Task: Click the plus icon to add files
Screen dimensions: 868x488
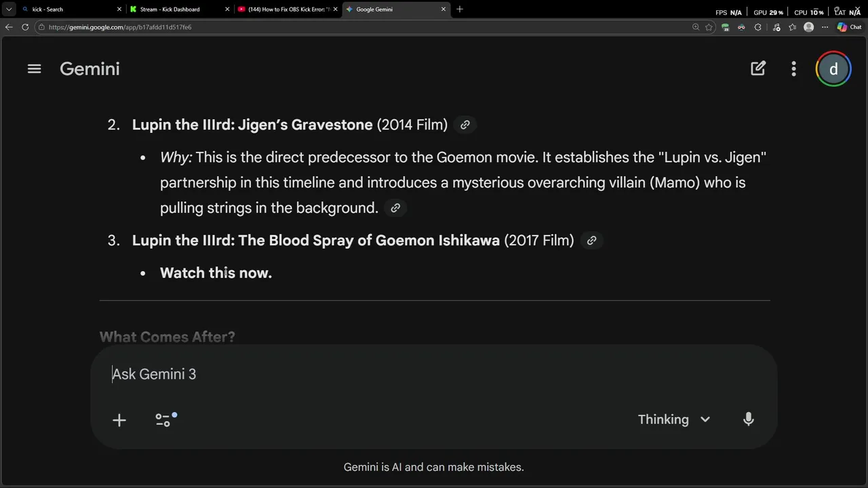Action: [119, 420]
